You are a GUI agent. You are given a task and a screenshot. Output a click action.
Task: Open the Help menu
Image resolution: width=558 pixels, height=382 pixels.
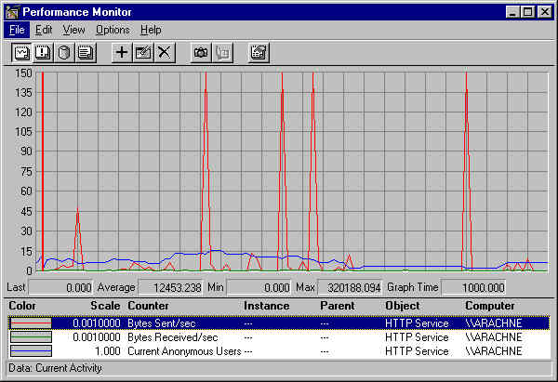pyautogui.click(x=151, y=30)
